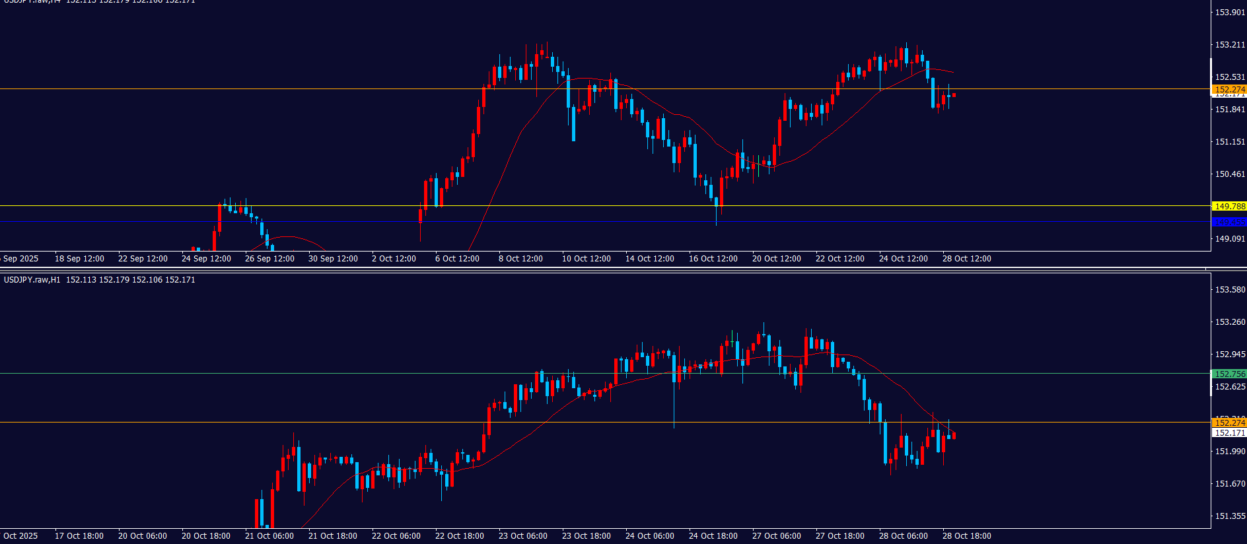
Task: Click the 21 Oct 06:00 time label
Action: coord(269,536)
